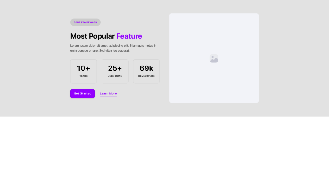This screenshot has width=329, height=185.
Task: Click the image placeholder icon
Action: tap(214, 58)
